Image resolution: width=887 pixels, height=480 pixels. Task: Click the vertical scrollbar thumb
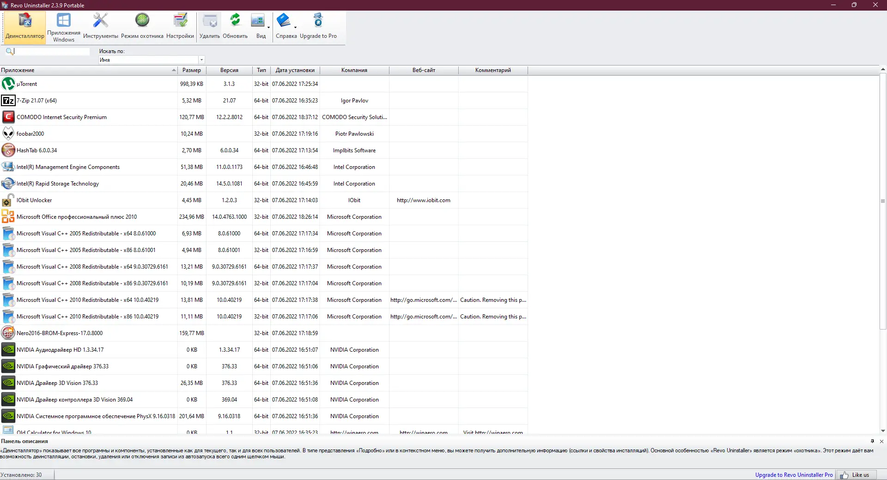click(x=883, y=201)
